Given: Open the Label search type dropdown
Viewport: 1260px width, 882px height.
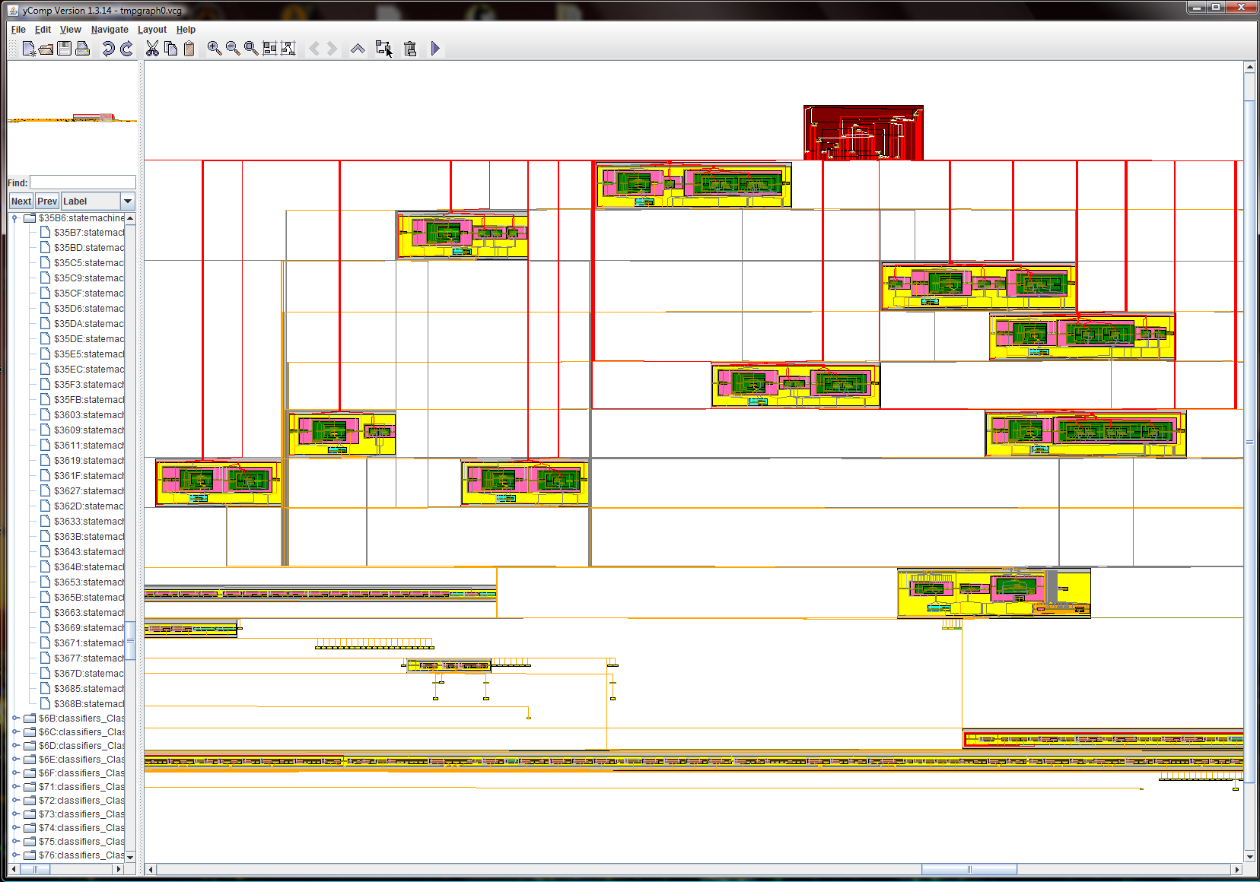Looking at the screenshot, I should tap(127, 201).
